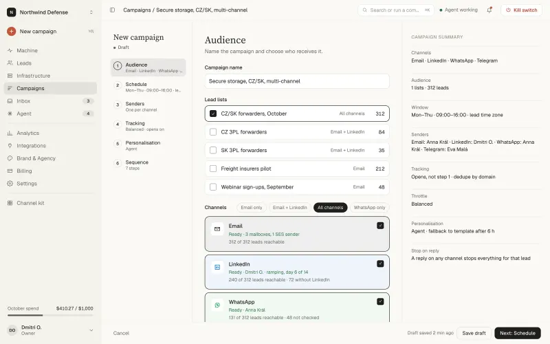Select Campaigns in the sidebar
This screenshot has width=550, height=344.
(50, 89)
